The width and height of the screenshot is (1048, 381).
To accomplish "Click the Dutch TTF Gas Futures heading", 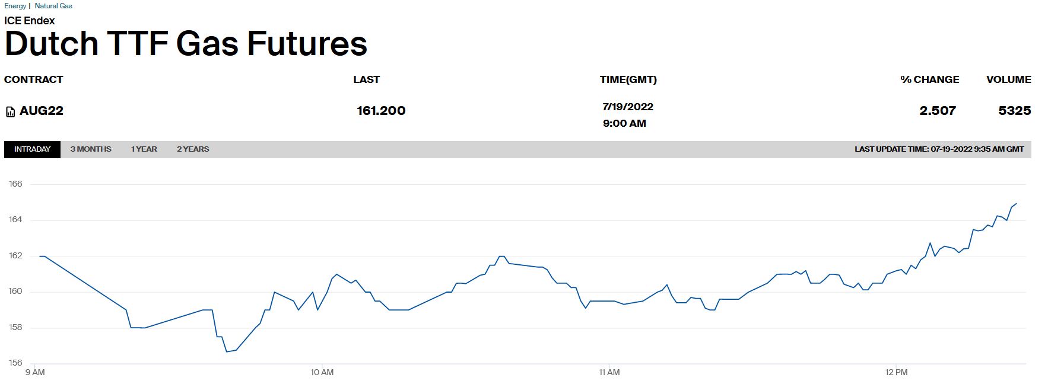I will (186, 44).
